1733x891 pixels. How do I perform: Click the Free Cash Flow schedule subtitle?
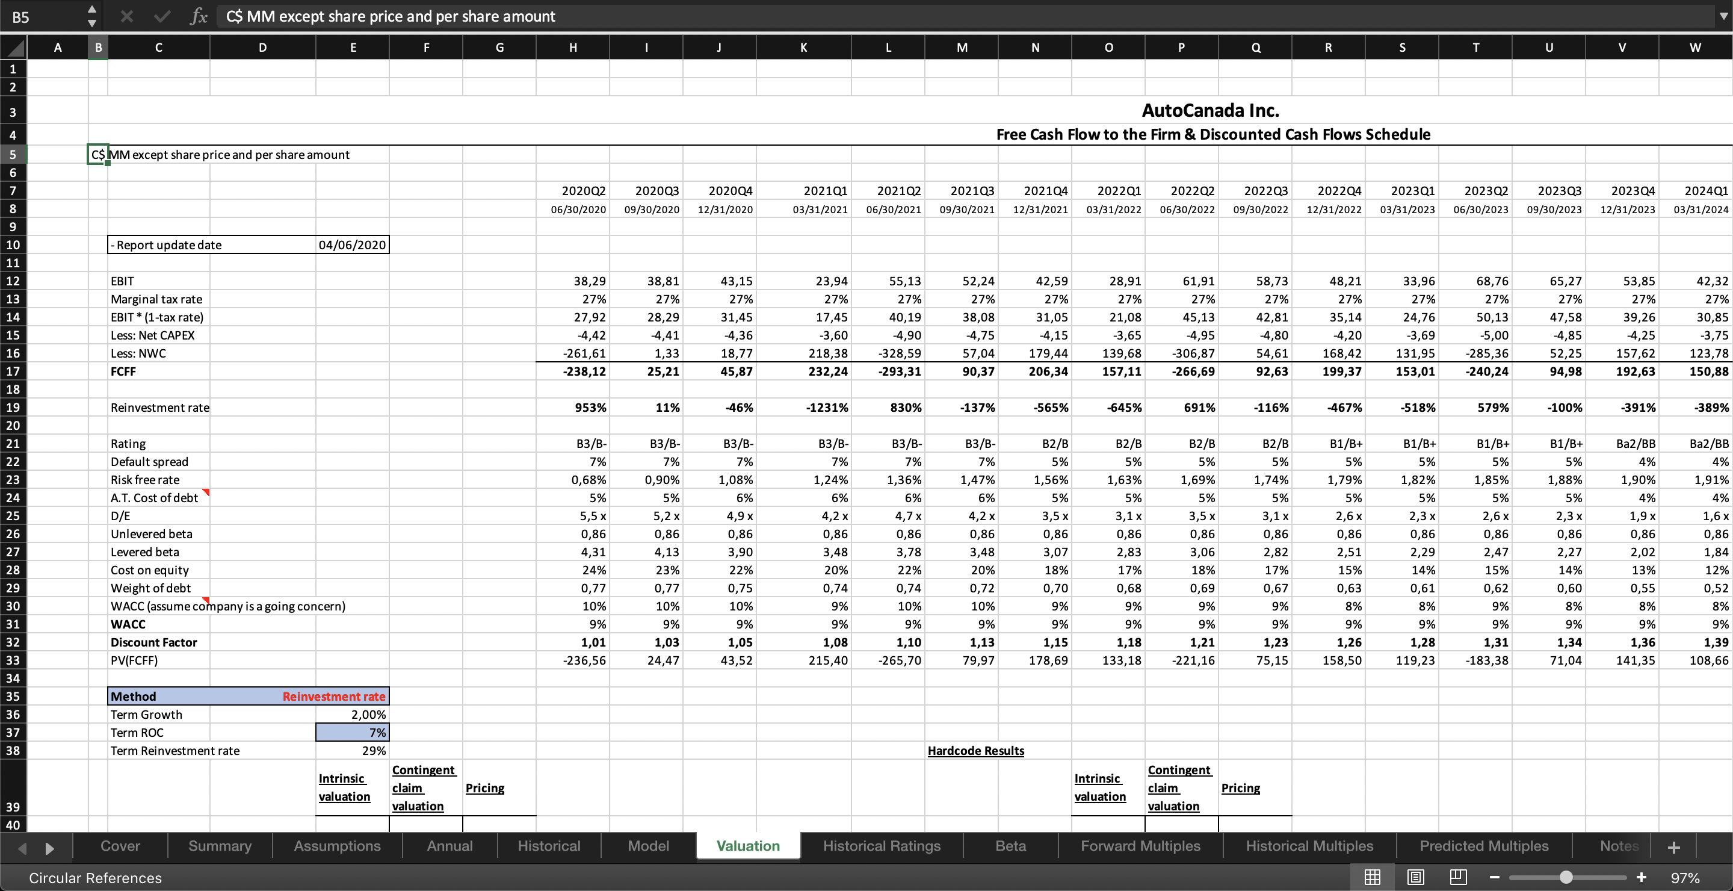point(1213,135)
